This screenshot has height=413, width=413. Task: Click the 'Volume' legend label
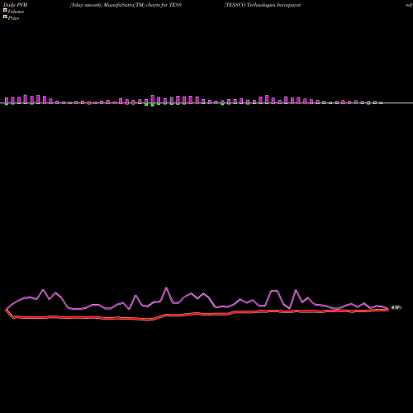point(16,12)
